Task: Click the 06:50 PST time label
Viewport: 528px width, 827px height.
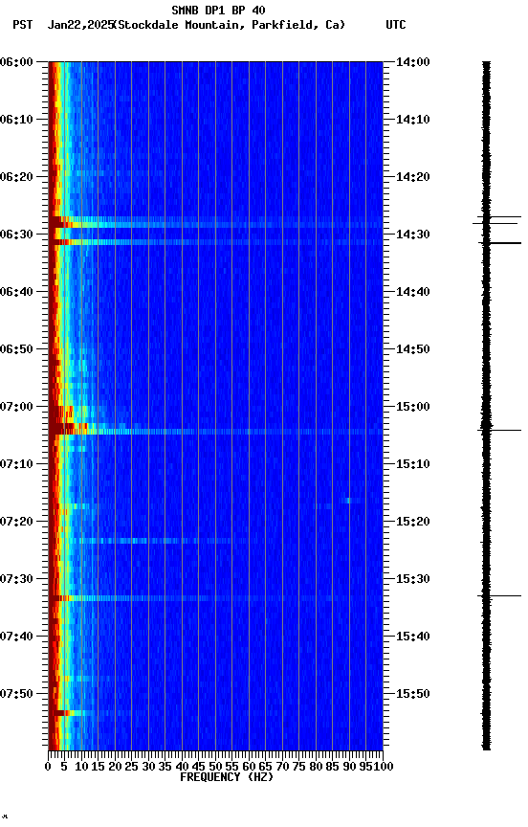Action: pyautogui.click(x=16, y=349)
